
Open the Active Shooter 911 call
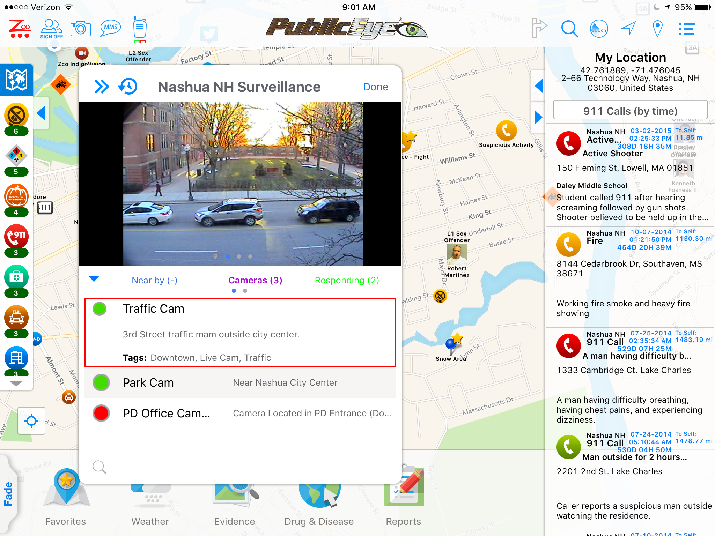click(630, 174)
